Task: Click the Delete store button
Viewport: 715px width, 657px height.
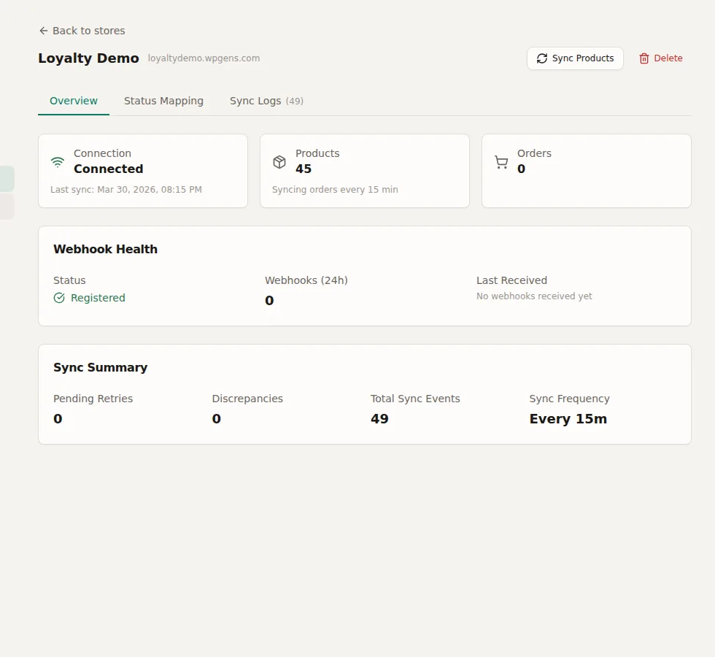Action: (x=661, y=58)
